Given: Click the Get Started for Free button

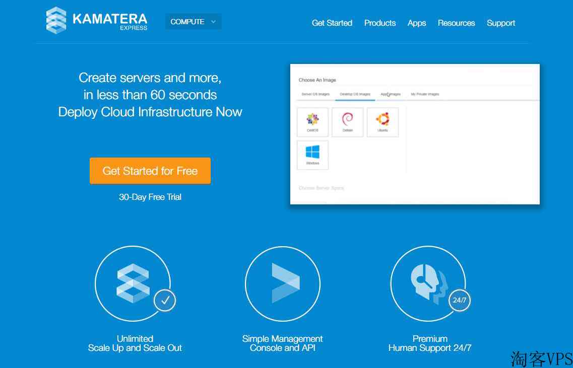Looking at the screenshot, I should (x=150, y=171).
